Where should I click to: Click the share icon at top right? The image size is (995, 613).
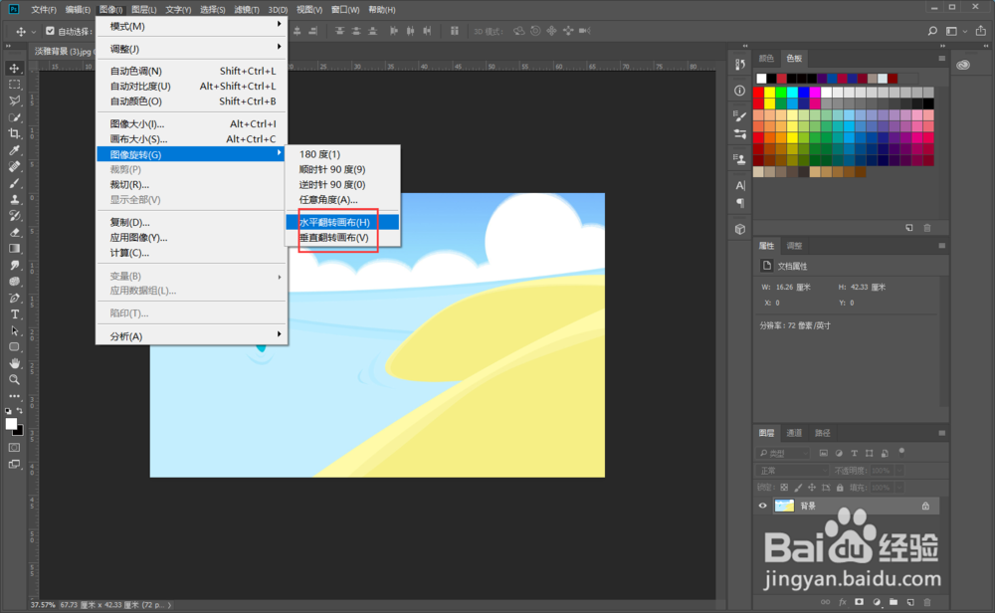[981, 31]
